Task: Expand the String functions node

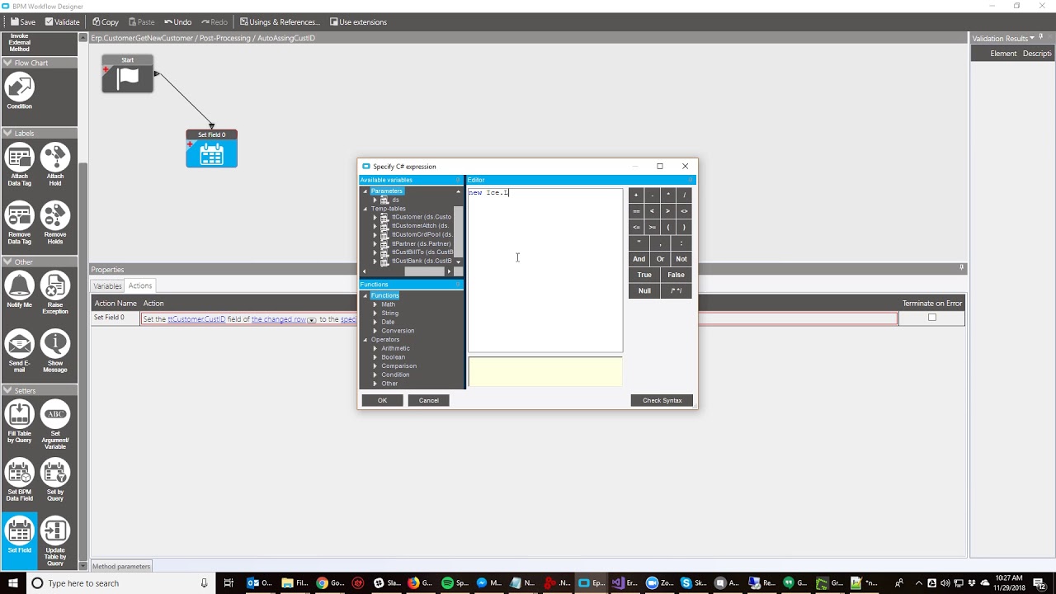Action: point(375,313)
